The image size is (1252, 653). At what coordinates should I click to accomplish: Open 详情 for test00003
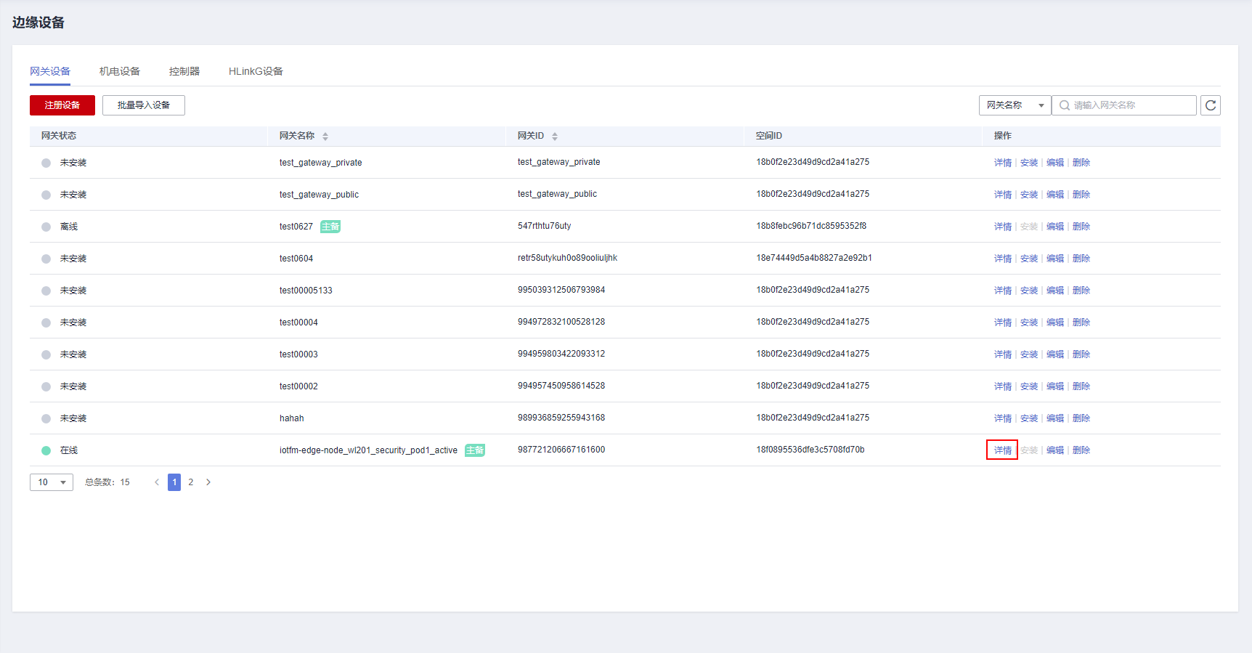pyautogui.click(x=1003, y=354)
